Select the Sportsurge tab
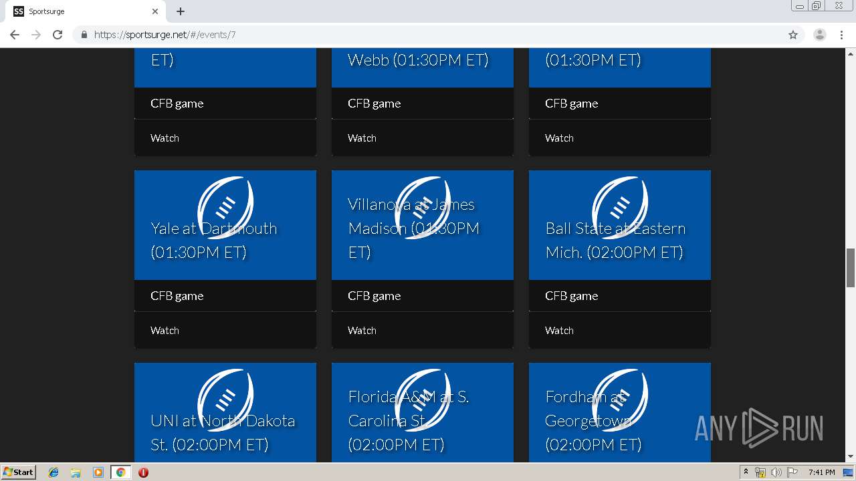Image resolution: width=856 pixels, height=481 pixels. click(87, 11)
